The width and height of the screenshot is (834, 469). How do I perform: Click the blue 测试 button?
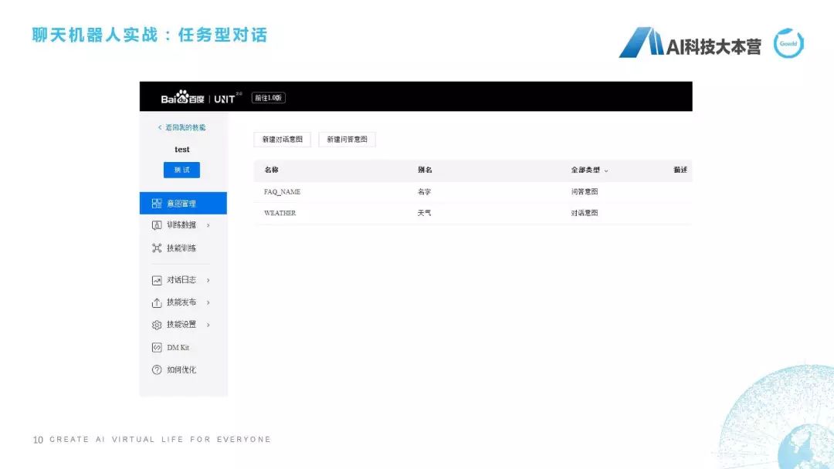point(181,170)
